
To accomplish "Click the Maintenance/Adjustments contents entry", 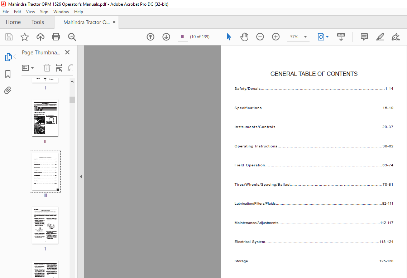I will [314, 223].
